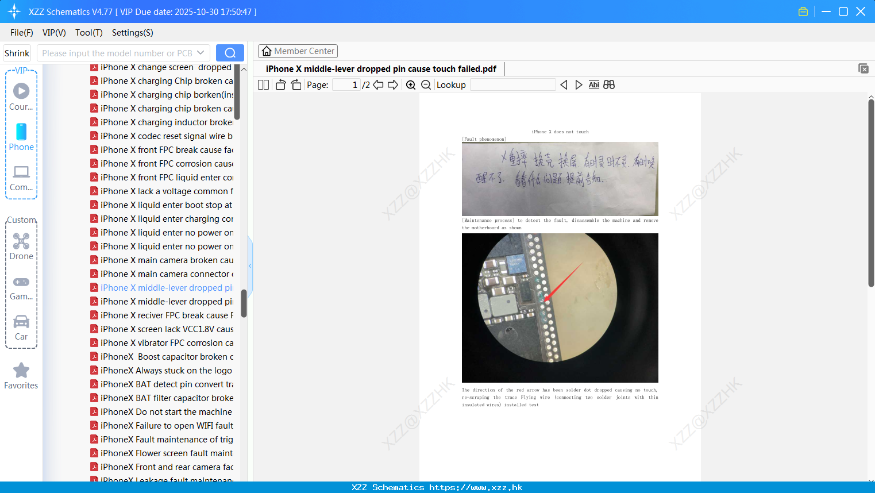
Task: Open the Member Center button
Action: point(298,51)
